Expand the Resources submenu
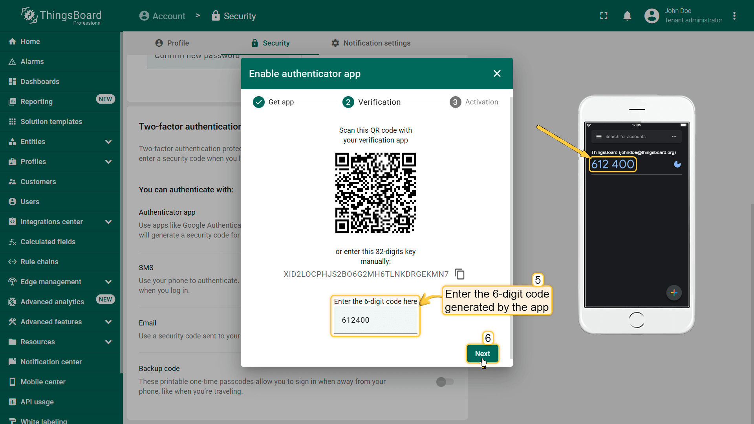The image size is (754, 424). point(108,342)
